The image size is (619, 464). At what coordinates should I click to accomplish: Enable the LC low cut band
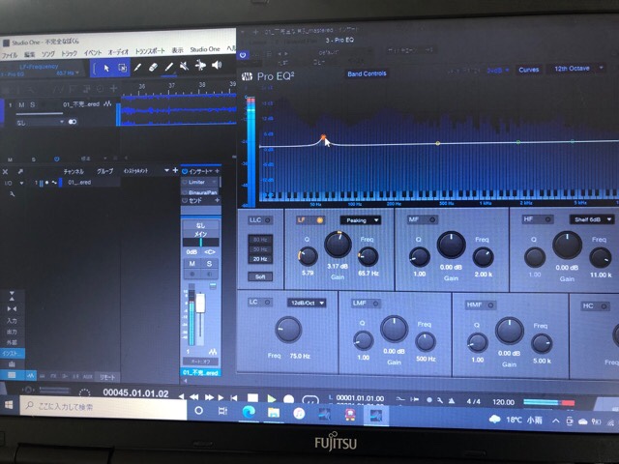tap(267, 302)
